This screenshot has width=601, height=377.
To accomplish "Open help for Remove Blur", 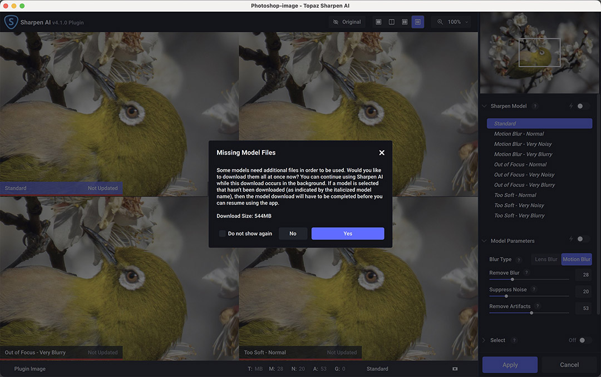I will click(526, 273).
